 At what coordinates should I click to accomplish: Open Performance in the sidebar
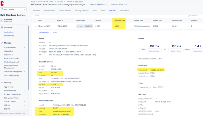[x=9, y=36]
